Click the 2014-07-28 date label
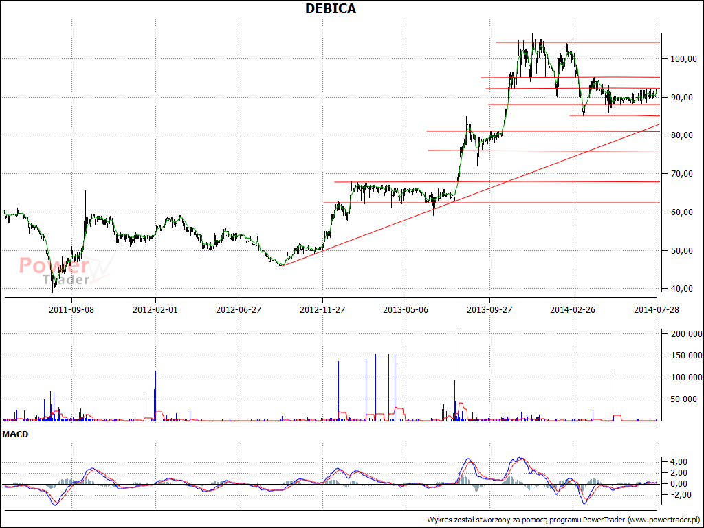The width and height of the screenshot is (704, 528). tap(657, 310)
